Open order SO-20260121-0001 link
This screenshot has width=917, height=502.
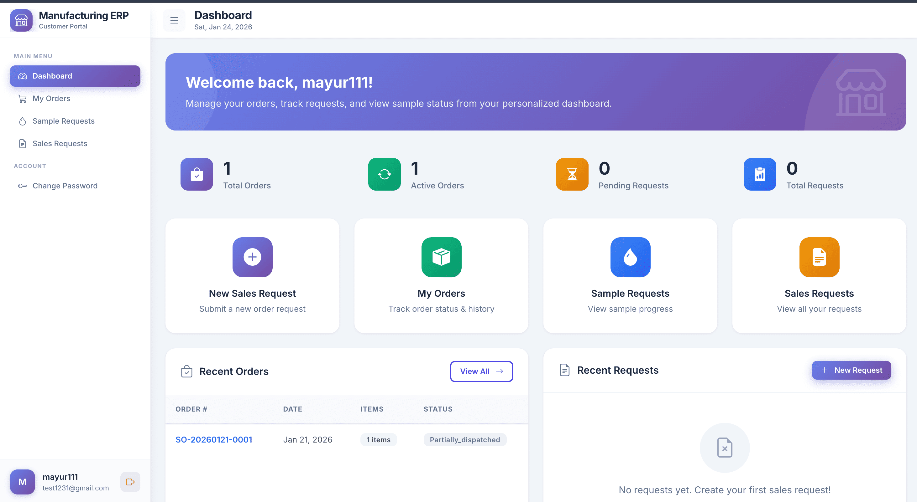(214, 440)
